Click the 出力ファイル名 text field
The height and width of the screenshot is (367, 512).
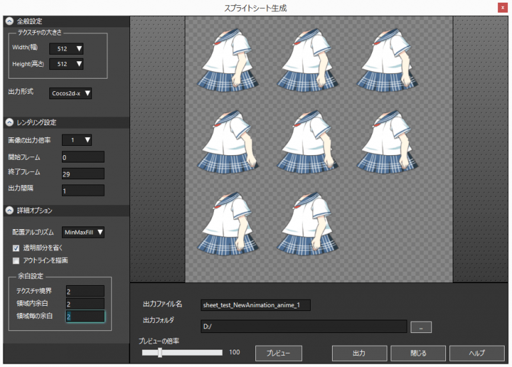tap(255, 305)
